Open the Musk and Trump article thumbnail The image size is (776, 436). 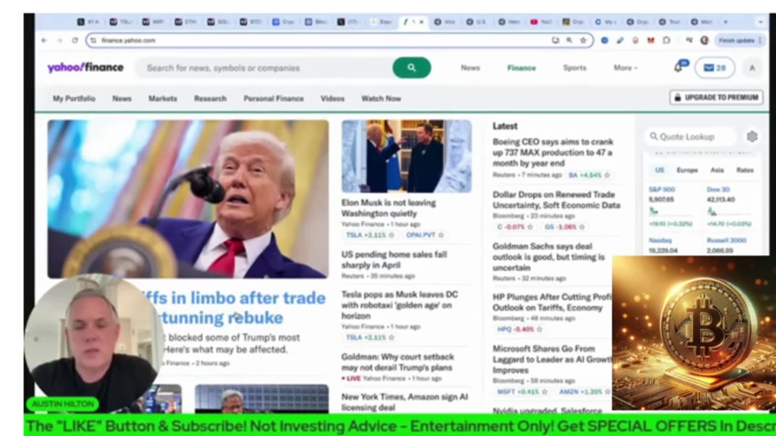[x=406, y=156]
